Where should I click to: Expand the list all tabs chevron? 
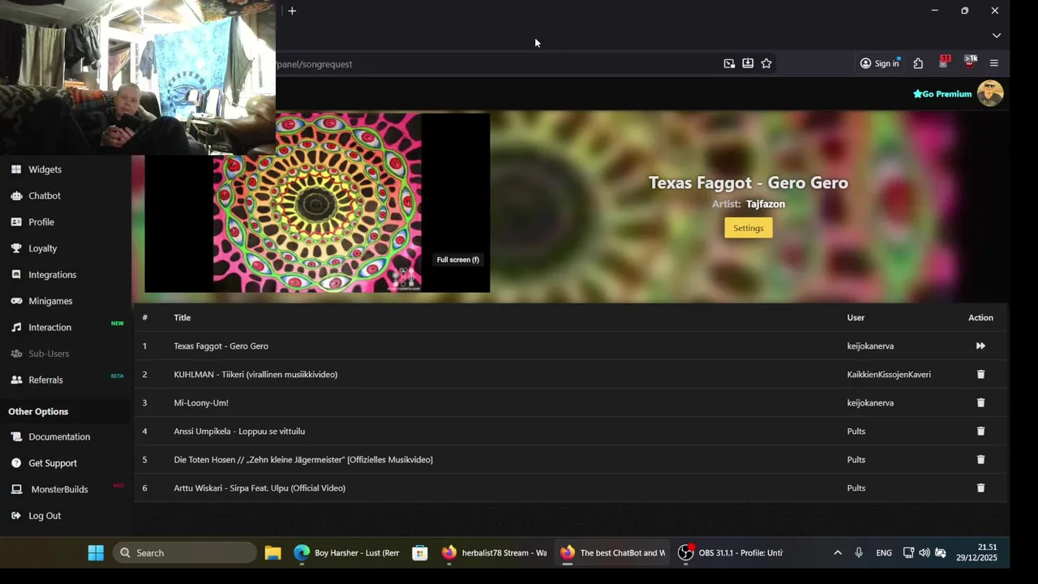coord(997,36)
